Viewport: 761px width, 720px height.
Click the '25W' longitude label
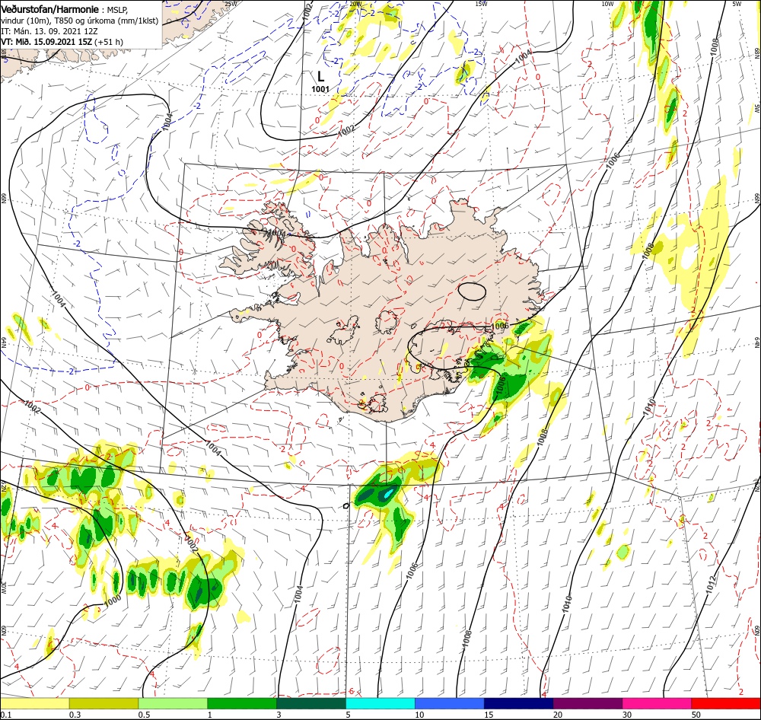[231, 4]
